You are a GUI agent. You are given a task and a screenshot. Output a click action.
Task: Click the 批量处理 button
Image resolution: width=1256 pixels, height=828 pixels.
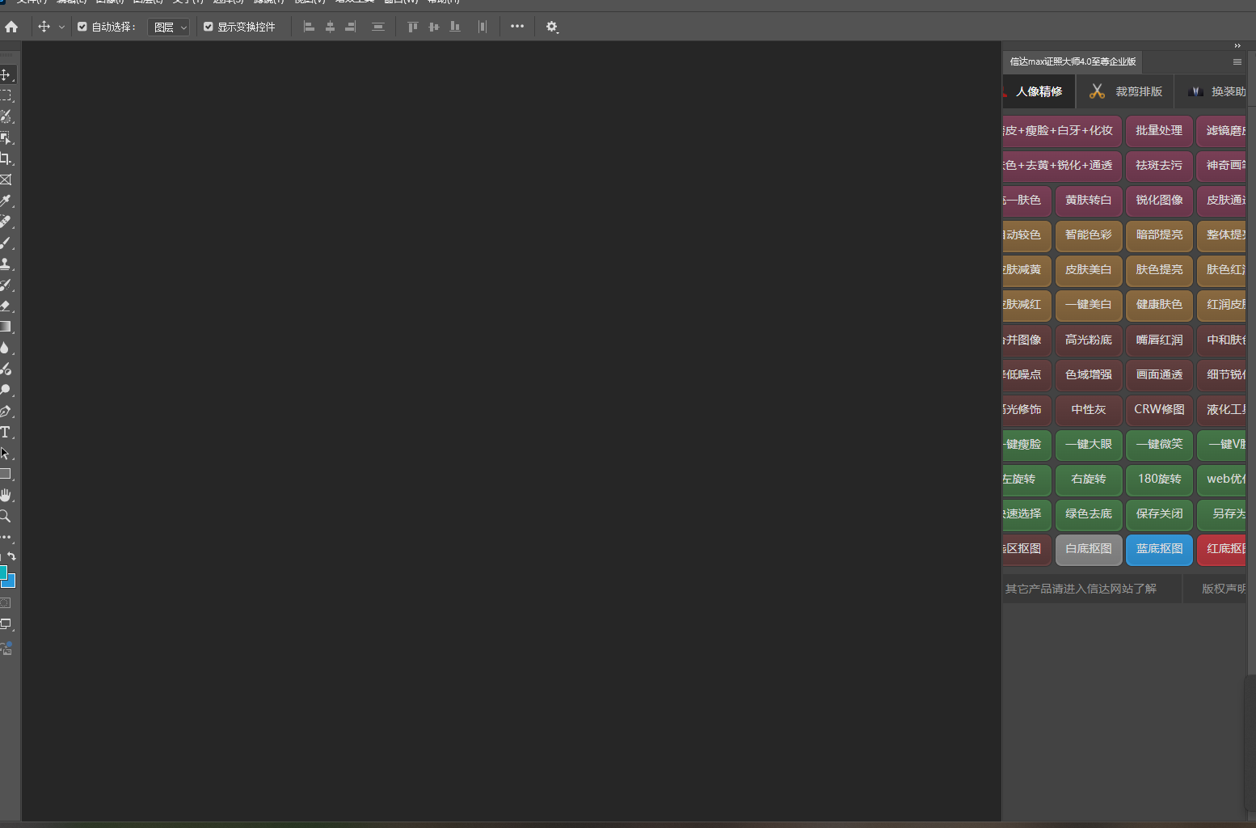[x=1159, y=130]
